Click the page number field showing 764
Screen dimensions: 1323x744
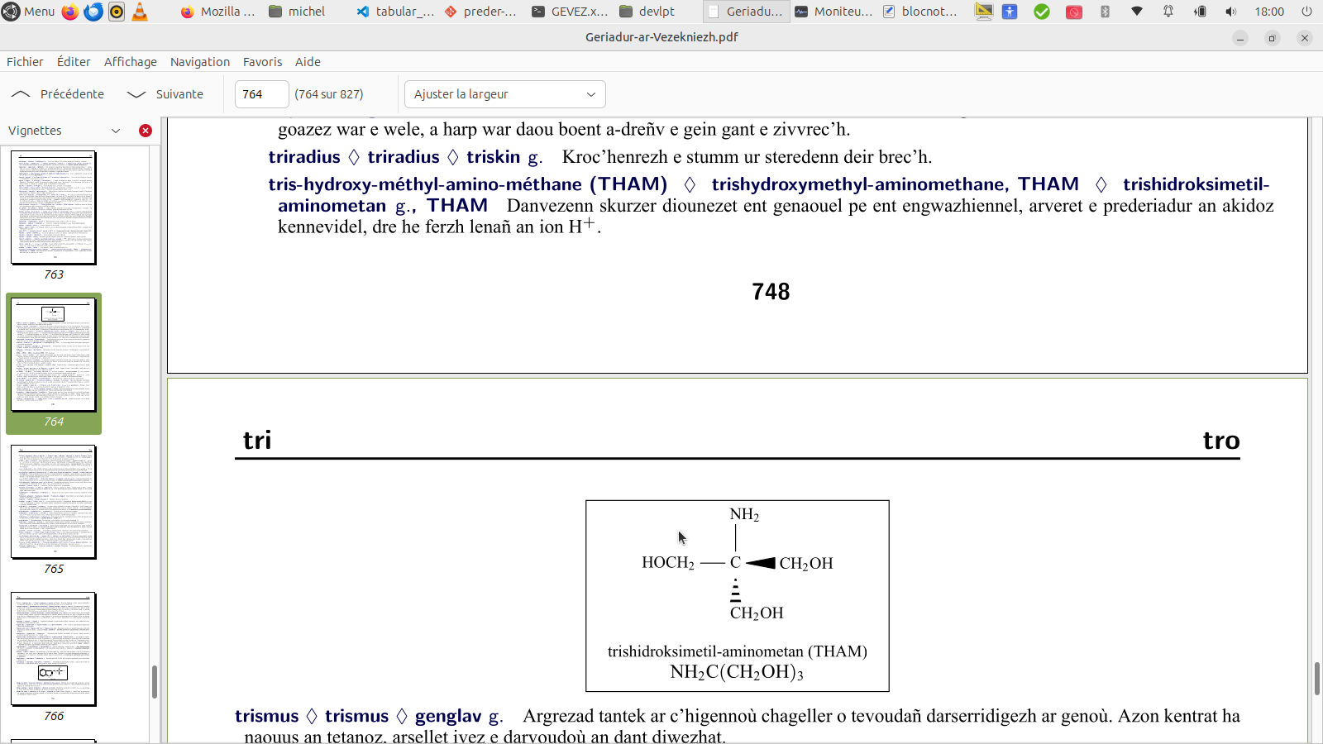click(261, 94)
